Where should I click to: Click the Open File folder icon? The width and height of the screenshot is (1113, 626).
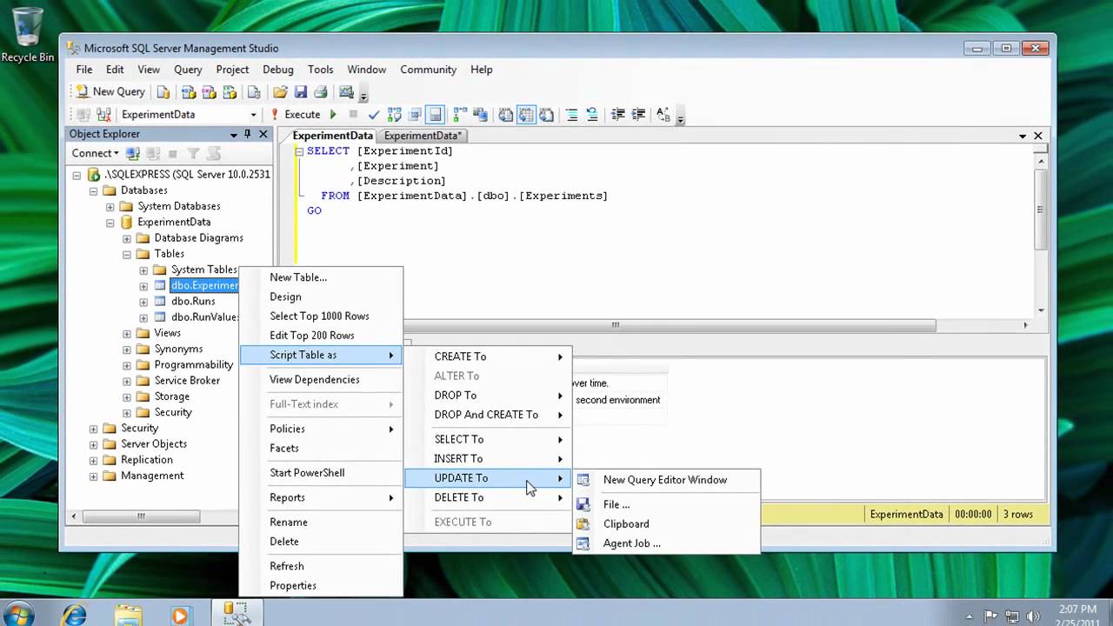pos(280,91)
